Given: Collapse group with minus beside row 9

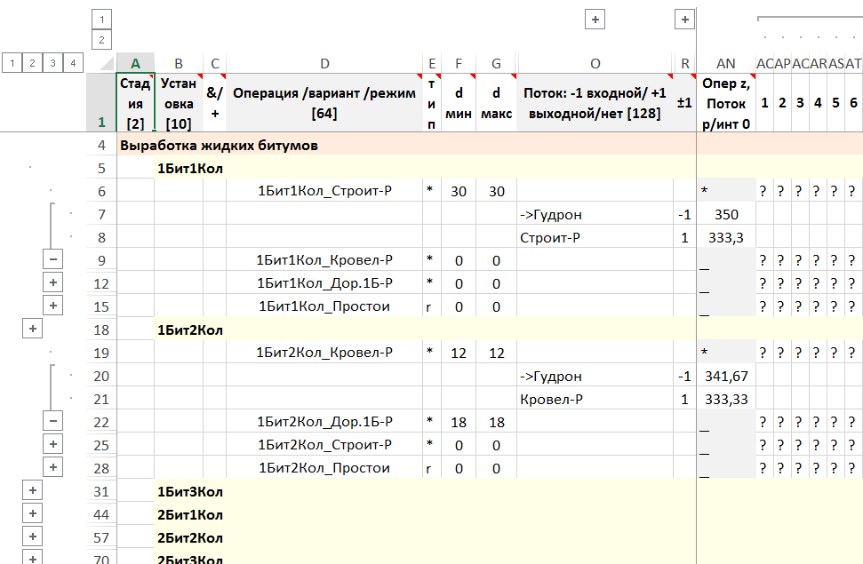Looking at the screenshot, I should (52, 259).
